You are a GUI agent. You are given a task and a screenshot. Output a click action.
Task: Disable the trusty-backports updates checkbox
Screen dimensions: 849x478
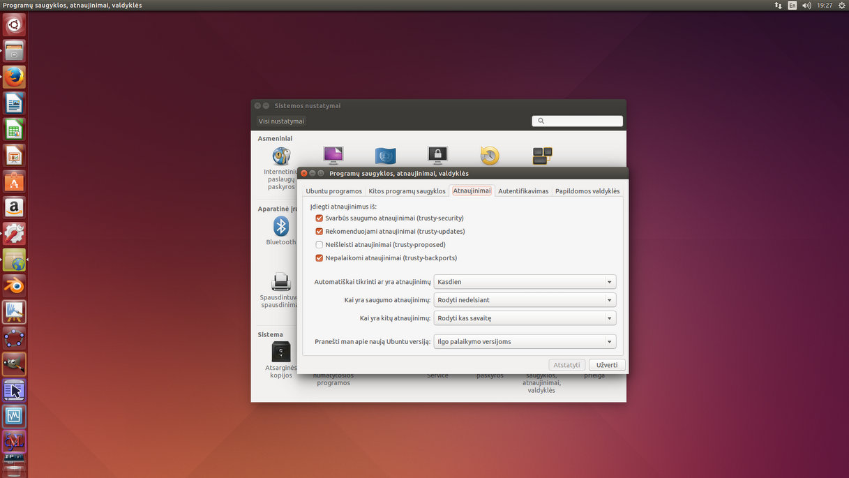(320, 258)
